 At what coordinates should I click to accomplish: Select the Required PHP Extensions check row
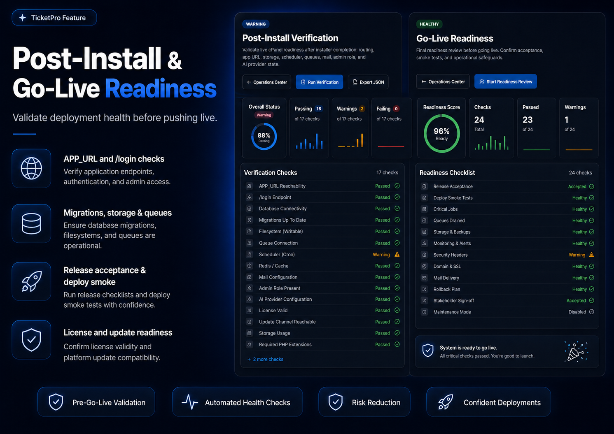[322, 344]
